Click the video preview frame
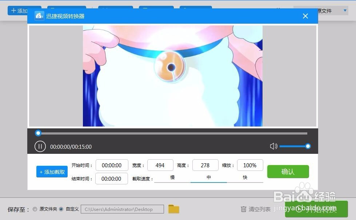This screenshot has width=356, height=220. pos(173,76)
